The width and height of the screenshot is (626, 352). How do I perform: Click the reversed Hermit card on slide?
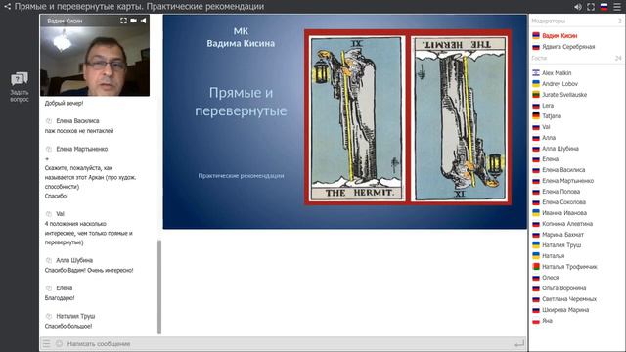click(461, 118)
